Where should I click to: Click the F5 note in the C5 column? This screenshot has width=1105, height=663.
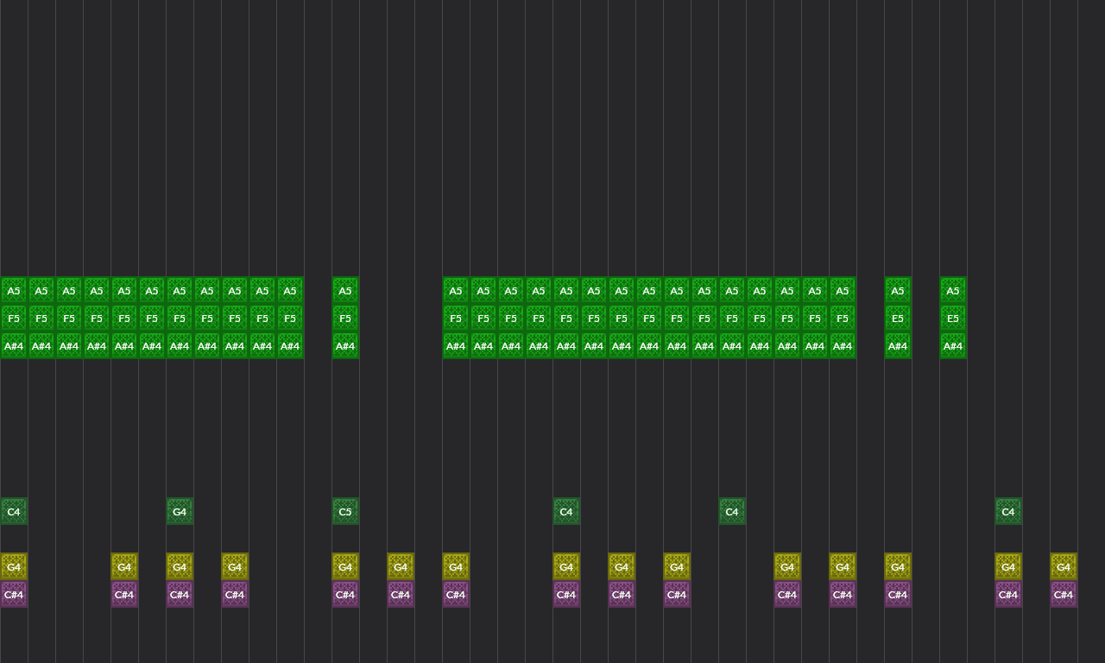345,318
